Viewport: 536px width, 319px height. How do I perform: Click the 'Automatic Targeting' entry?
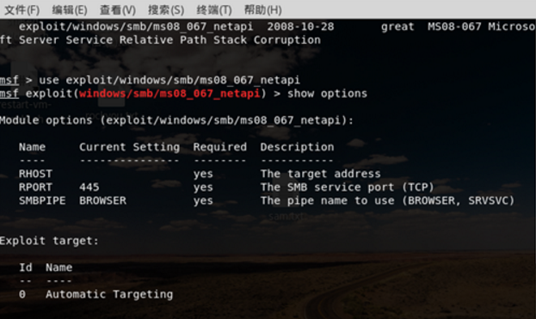pyautogui.click(x=109, y=294)
